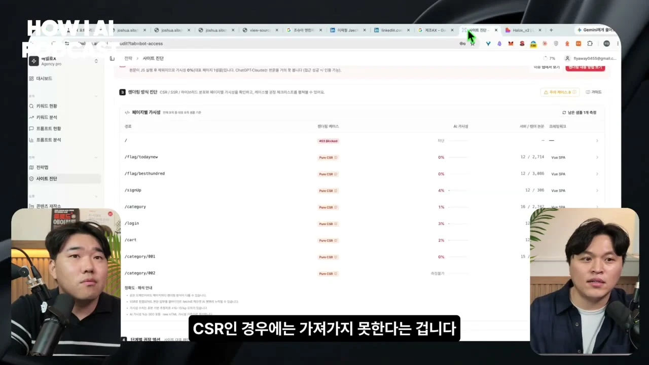Click the /category/001 path
The width and height of the screenshot is (649, 365).
[140, 257]
